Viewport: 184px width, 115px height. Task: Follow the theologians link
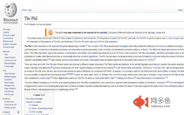[x=124, y=46]
